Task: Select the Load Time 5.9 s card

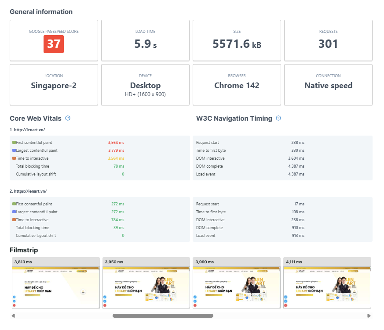Action: pos(145,40)
